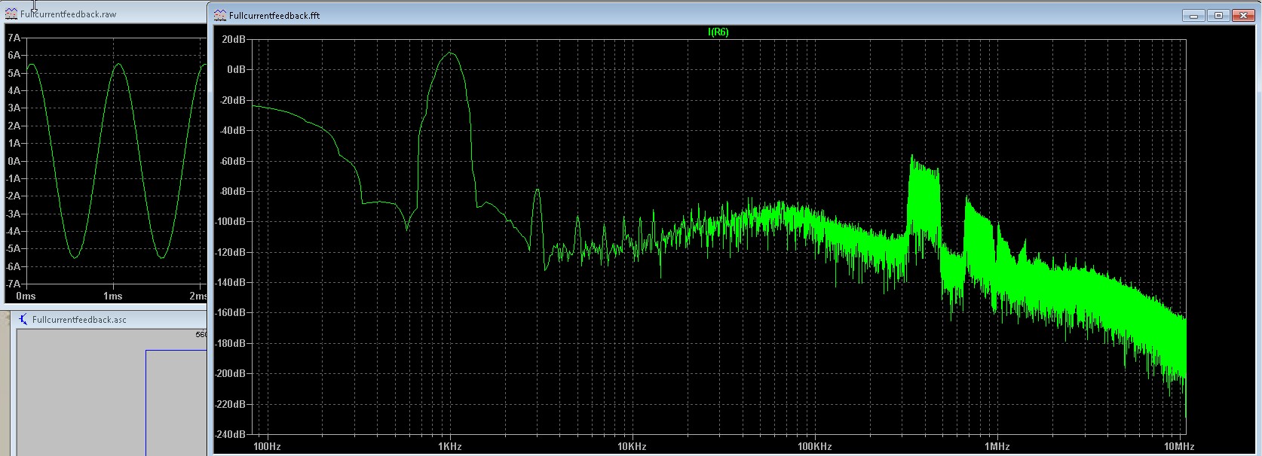Activate the Fullcurrentfeedback.asc window title
1262x456 pixels.
[79, 320]
